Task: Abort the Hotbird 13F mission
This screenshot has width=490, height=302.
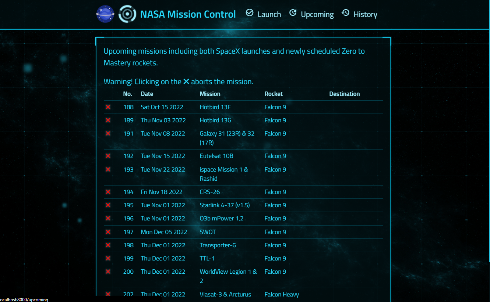Action: click(x=108, y=107)
